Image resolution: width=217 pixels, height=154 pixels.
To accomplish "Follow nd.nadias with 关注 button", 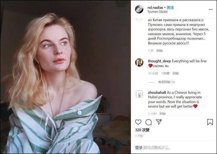I will 170,8.
